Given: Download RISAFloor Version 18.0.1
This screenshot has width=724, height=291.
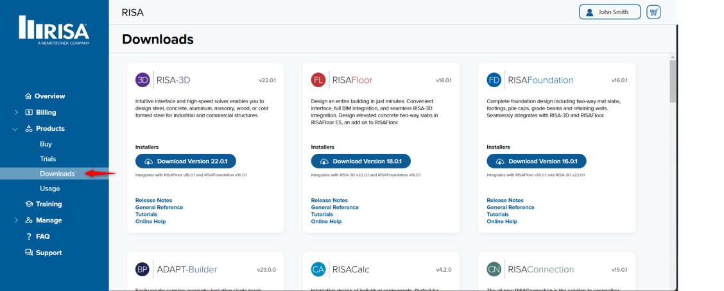Looking at the screenshot, I should (x=361, y=162).
